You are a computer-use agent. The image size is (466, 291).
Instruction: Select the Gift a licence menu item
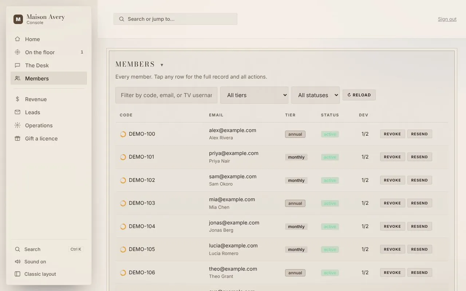point(49,138)
